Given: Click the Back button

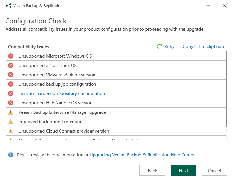Looking at the screenshot, I should click(x=152, y=170).
